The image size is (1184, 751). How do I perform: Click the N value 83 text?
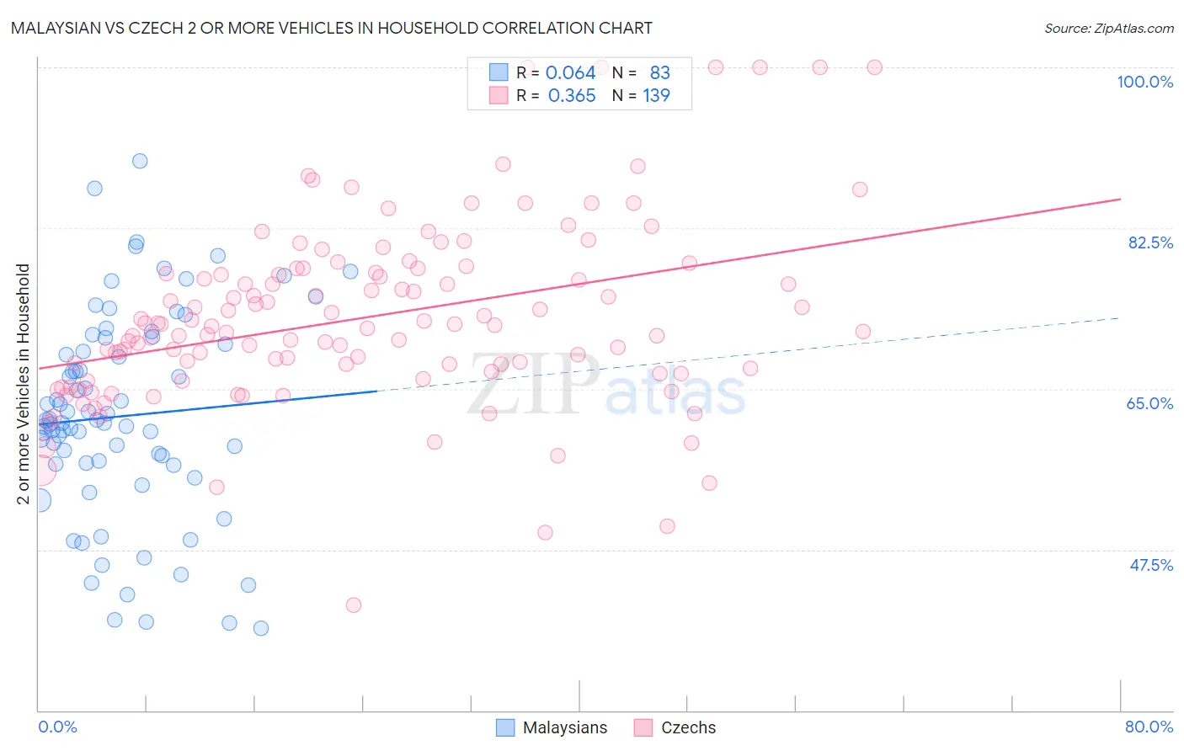pyautogui.click(x=659, y=72)
